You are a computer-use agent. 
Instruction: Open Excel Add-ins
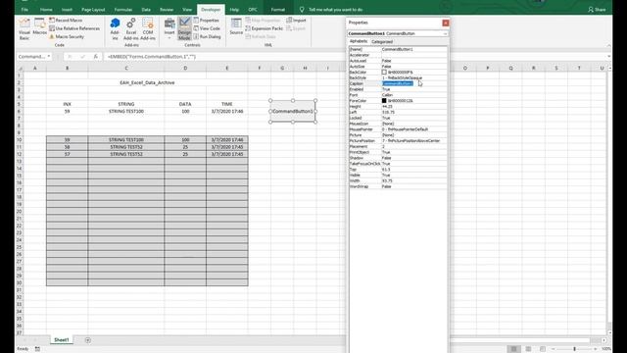coord(130,28)
